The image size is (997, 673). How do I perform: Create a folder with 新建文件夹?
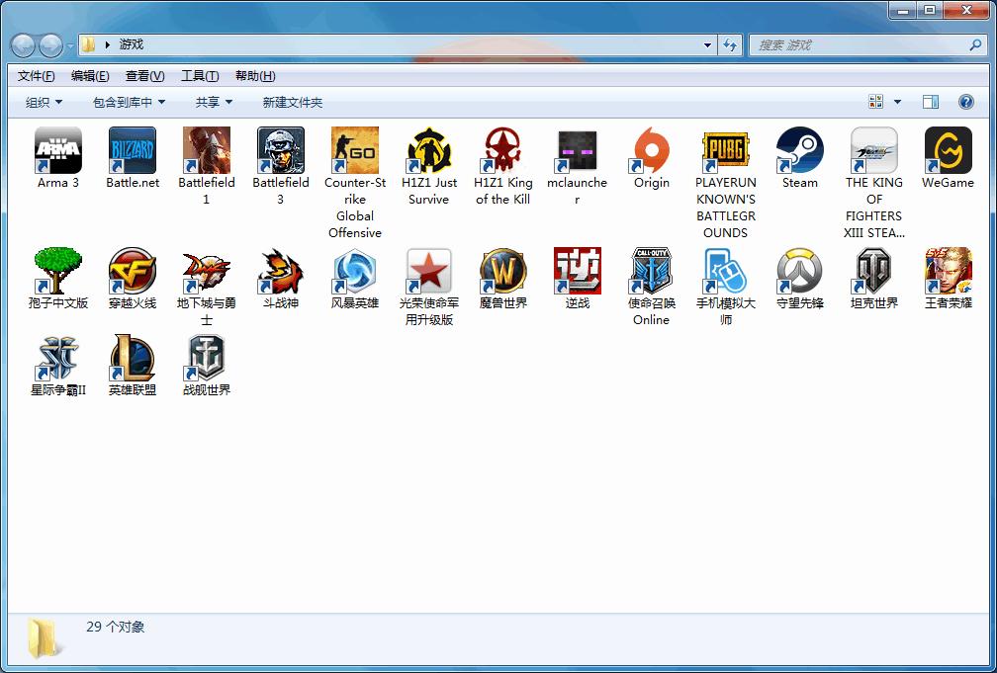click(294, 101)
